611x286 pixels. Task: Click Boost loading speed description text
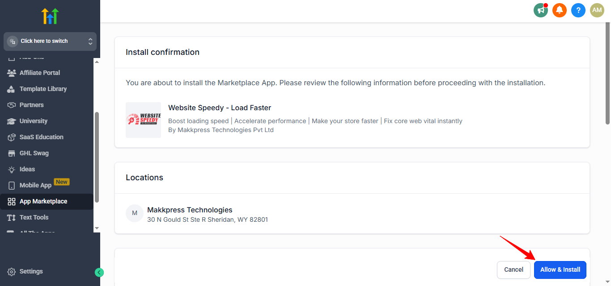click(x=315, y=121)
